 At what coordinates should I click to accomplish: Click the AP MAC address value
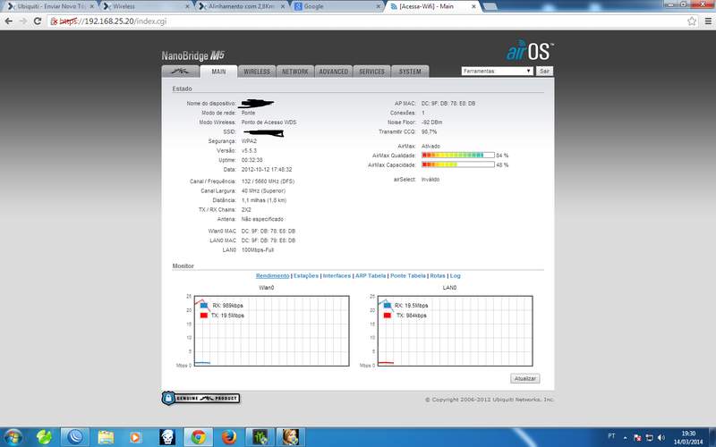tap(448, 104)
